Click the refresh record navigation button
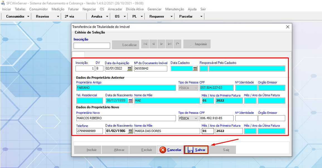The width and height of the screenshot is (322, 168). [177, 44]
